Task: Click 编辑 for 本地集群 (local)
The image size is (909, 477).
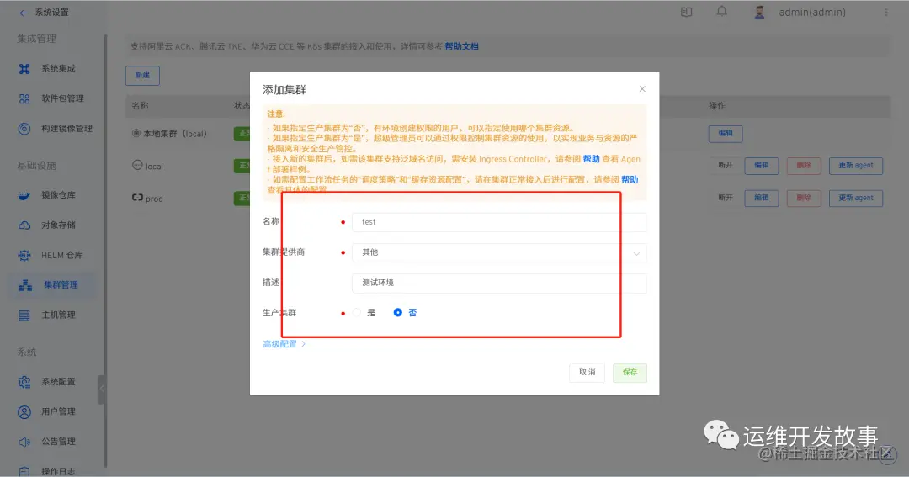Action: 726,133
